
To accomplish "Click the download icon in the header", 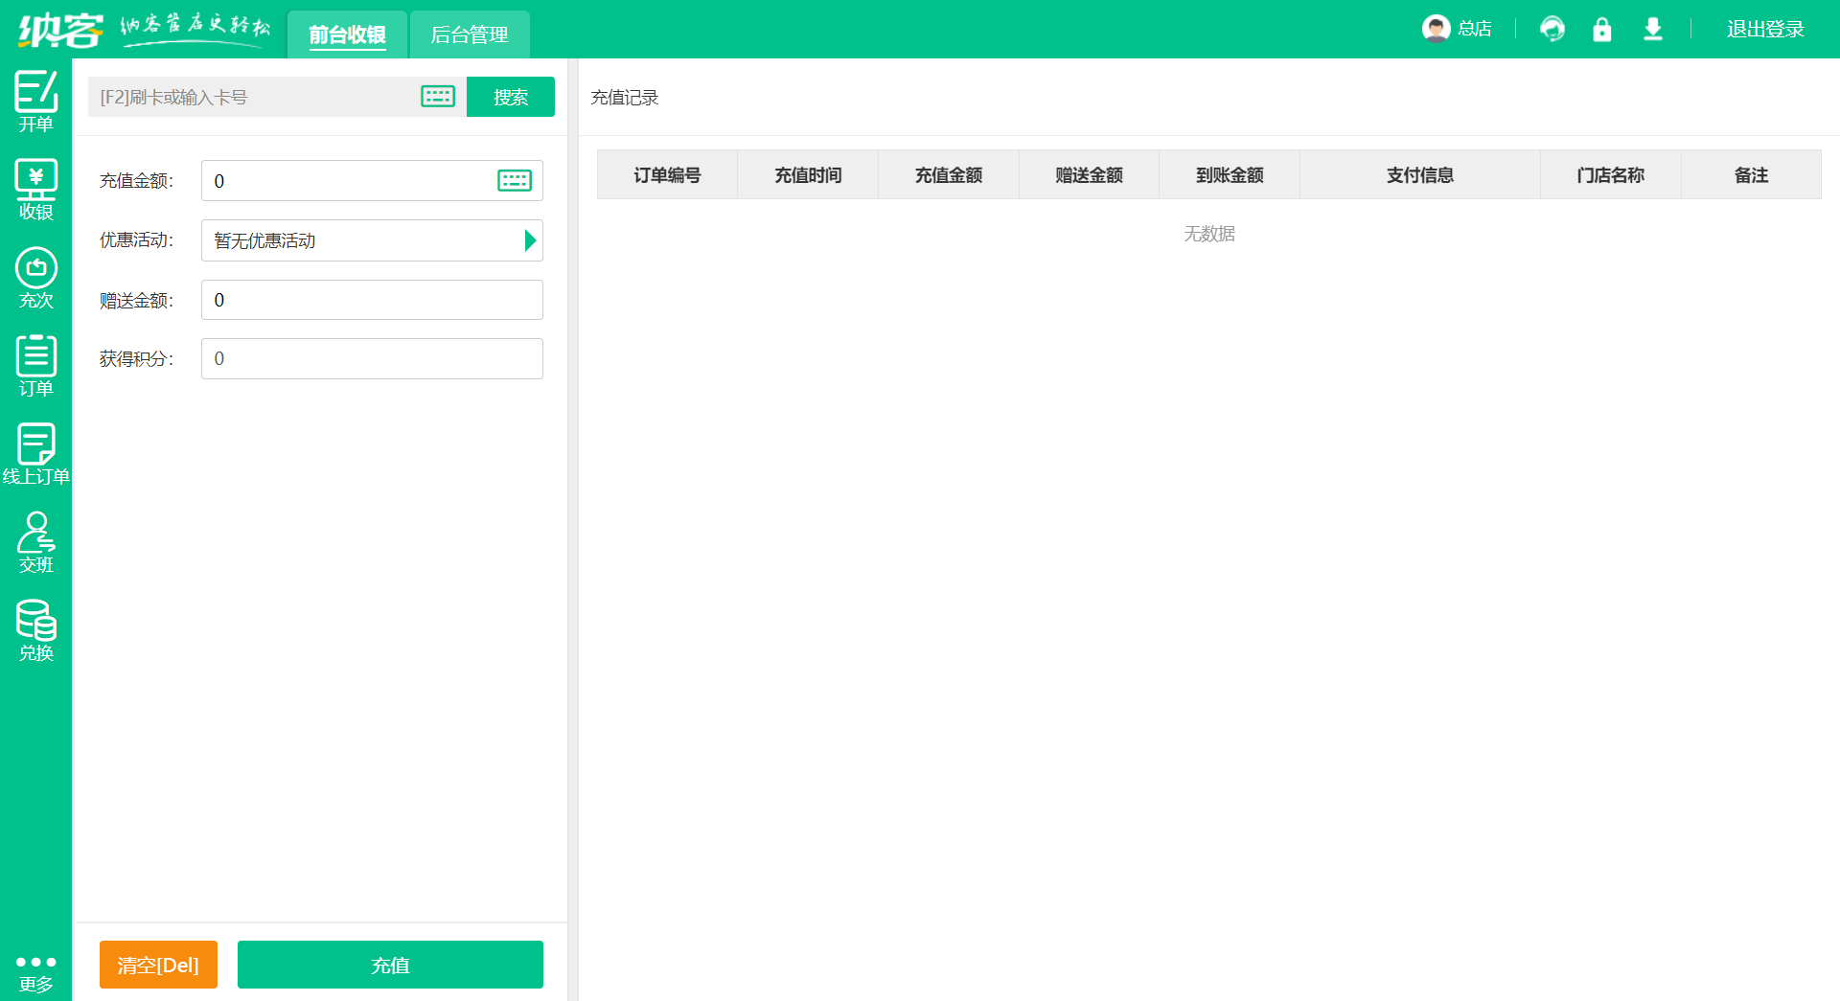I will point(1652,29).
